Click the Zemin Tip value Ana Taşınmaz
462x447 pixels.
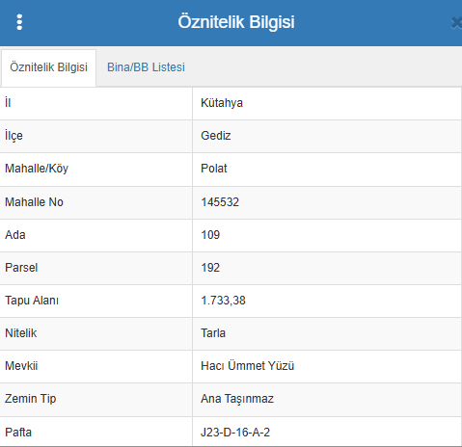click(237, 399)
